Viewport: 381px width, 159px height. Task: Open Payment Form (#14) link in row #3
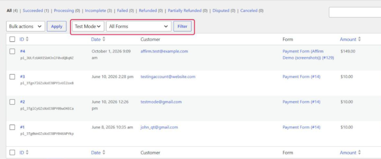tap(301, 77)
